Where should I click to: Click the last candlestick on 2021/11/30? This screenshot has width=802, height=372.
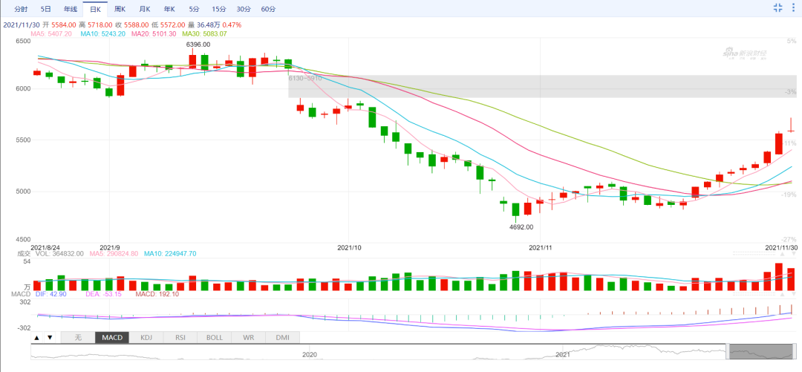click(x=792, y=129)
